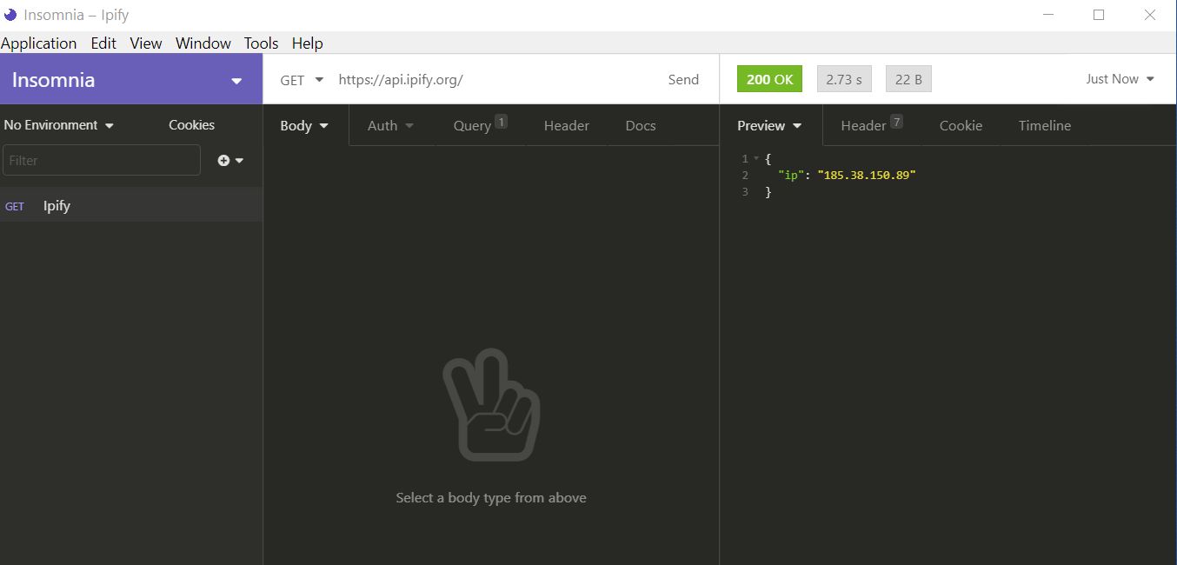Click the 22 B response size badge

908,79
